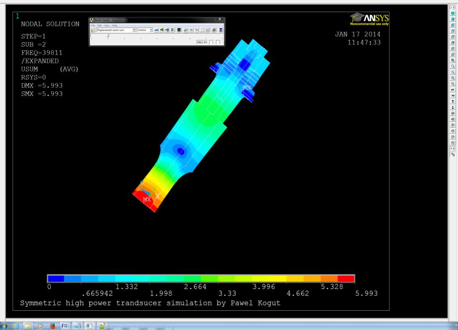Click the MN minimum marker on the model

(x=247, y=87)
